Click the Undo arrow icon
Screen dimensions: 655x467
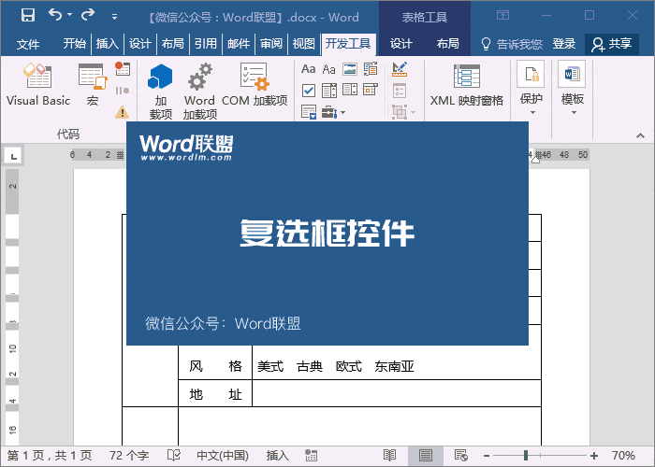(55, 15)
